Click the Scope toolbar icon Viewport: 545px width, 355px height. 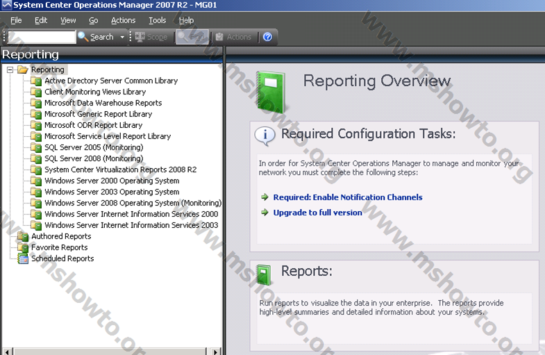click(140, 37)
